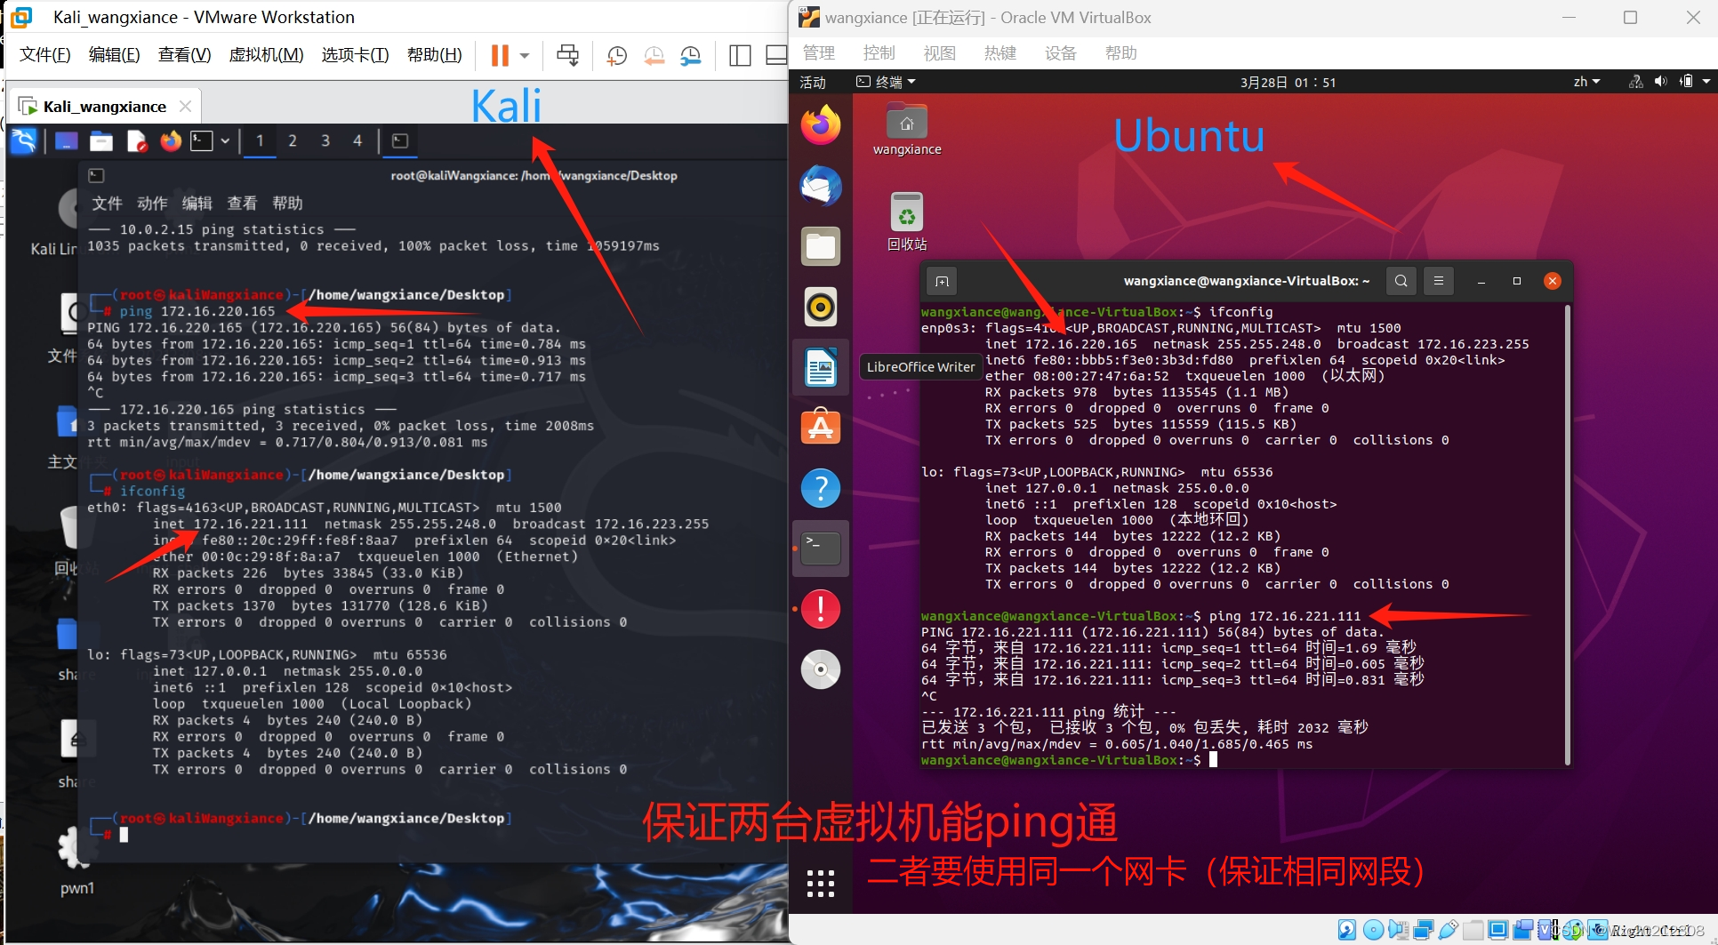This screenshot has width=1718, height=945.
Task: Toggle the VMware bottom thumbnail bar icon
Action: click(x=776, y=55)
